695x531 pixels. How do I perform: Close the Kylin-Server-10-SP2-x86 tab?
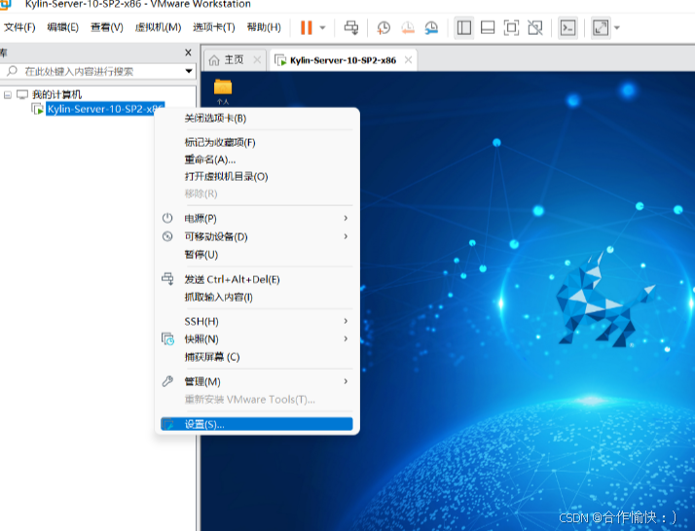tap(408, 59)
